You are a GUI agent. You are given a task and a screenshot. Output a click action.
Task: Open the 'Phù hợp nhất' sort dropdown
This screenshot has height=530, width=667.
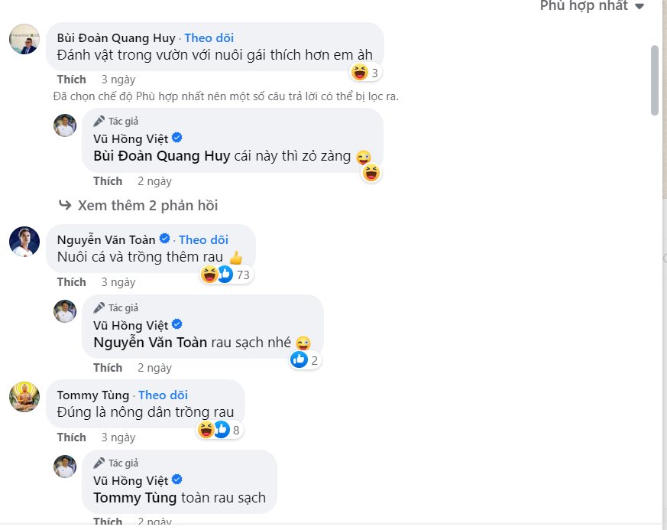pos(591,6)
